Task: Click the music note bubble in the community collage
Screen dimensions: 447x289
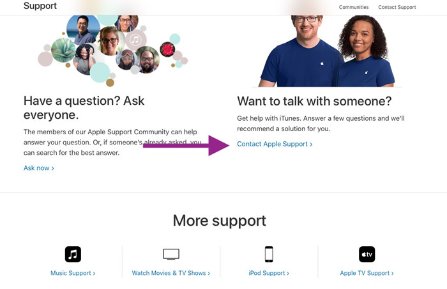Action: [135, 40]
